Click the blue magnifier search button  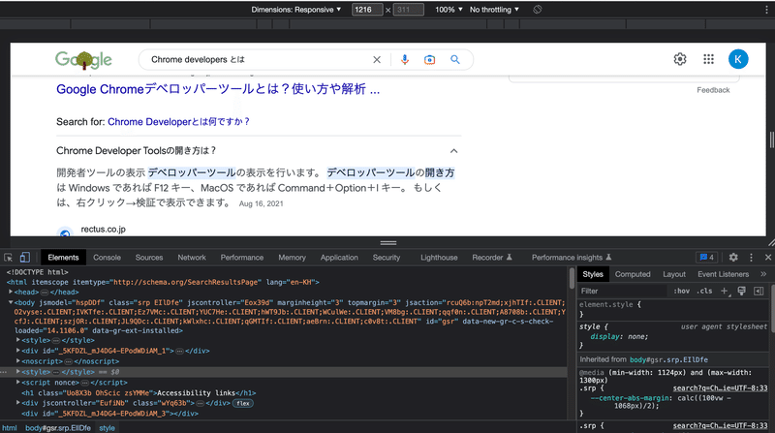(455, 60)
